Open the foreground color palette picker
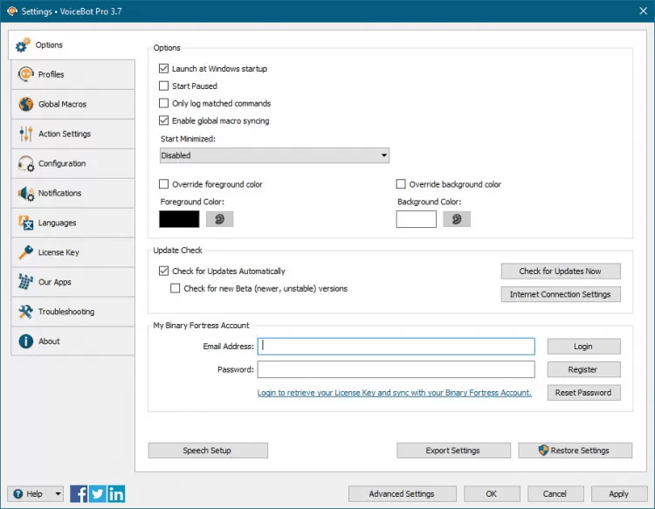The width and height of the screenshot is (655, 509). [x=219, y=219]
